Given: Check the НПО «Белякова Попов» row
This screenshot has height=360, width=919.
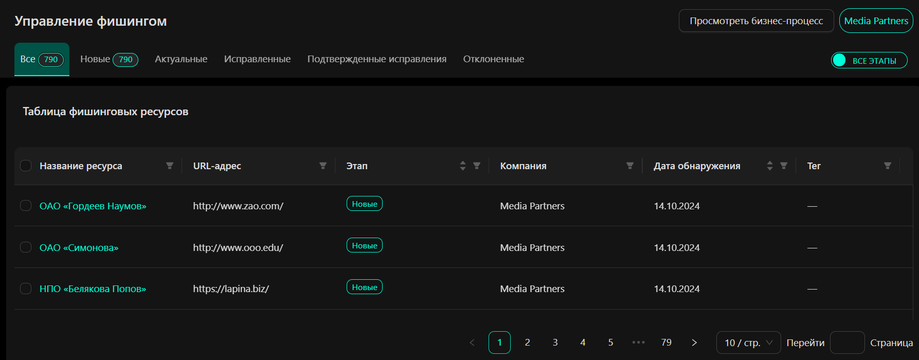Looking at the screenshot, I should 26,289.
